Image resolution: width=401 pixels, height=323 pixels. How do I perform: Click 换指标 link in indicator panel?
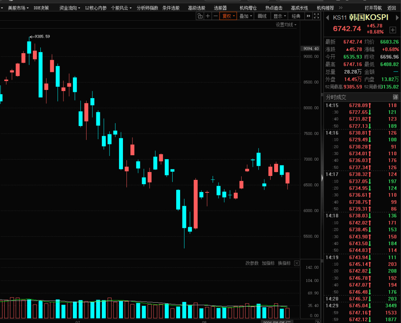pyautogui.click(x=284, y=263)
